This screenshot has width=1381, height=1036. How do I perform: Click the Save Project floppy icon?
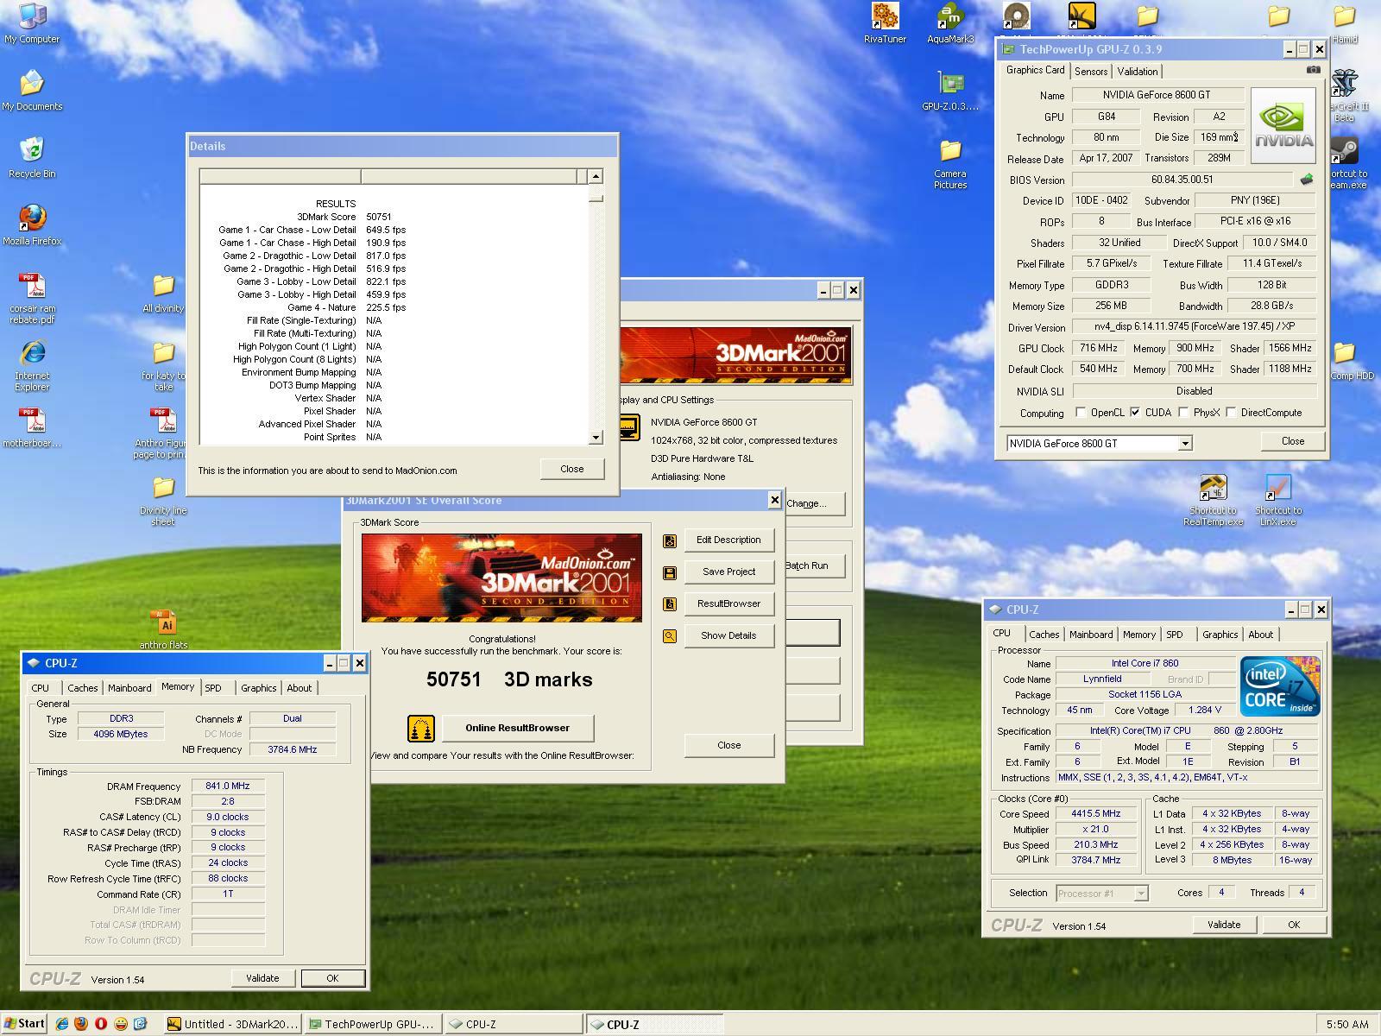point(669,572)
